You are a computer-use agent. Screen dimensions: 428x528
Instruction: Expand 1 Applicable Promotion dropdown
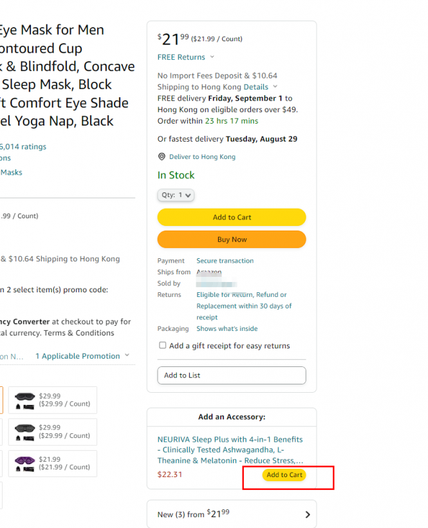click(127, 356)
